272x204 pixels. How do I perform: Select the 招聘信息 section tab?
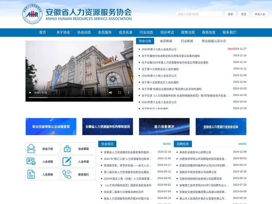[183, 144]
